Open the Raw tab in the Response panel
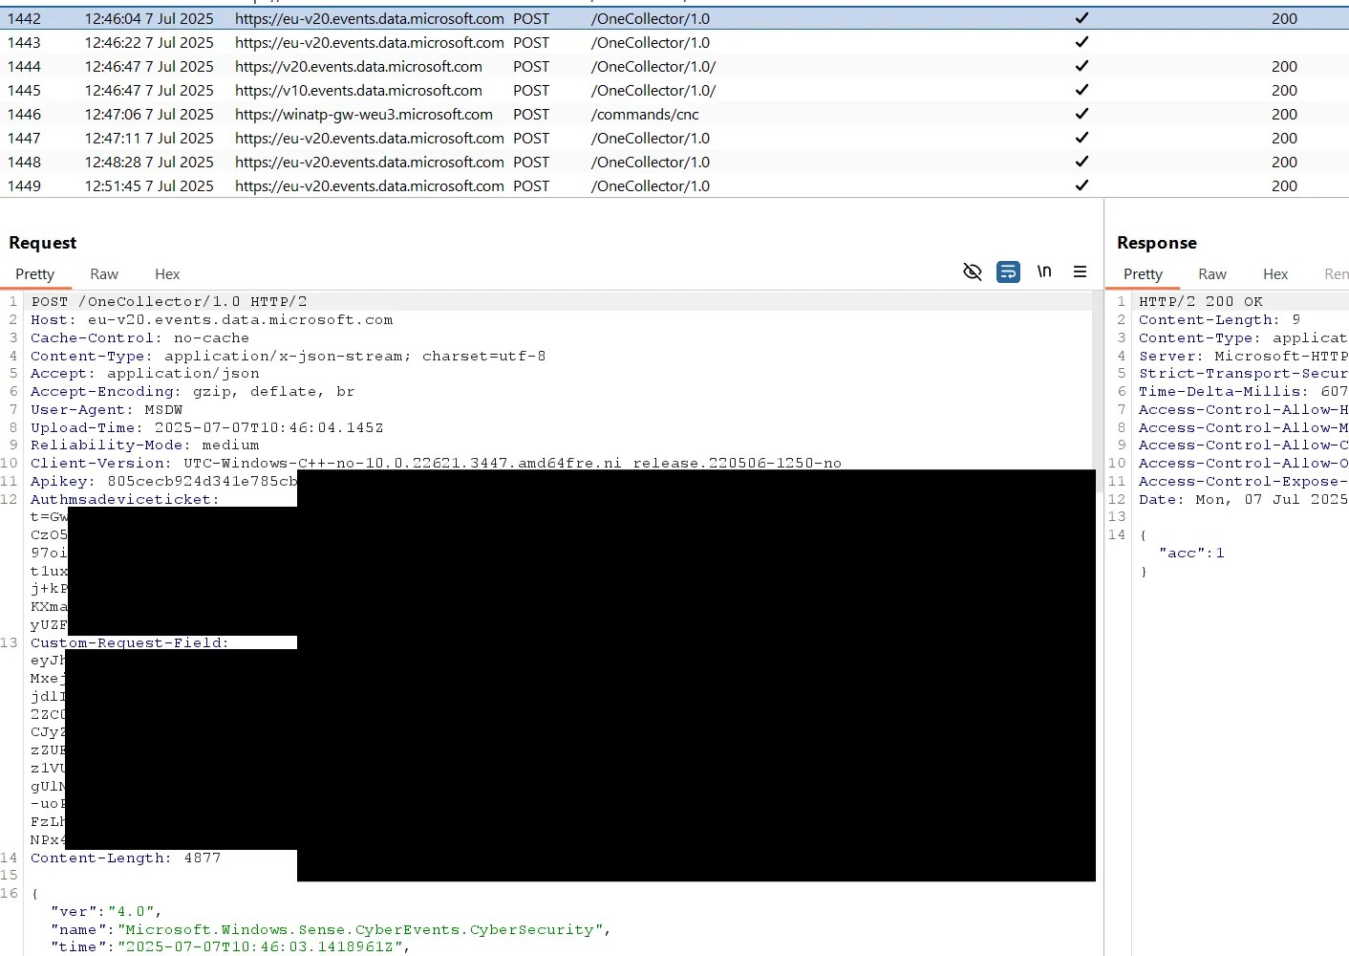Image resolution: width=1349 pixels, height=956 pixels. [1211, 274]
